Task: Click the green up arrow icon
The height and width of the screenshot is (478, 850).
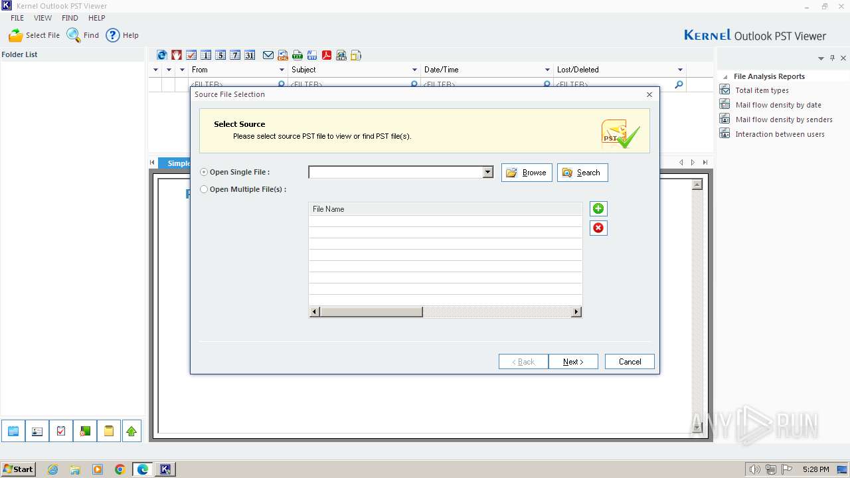Action: coord(131,432)
